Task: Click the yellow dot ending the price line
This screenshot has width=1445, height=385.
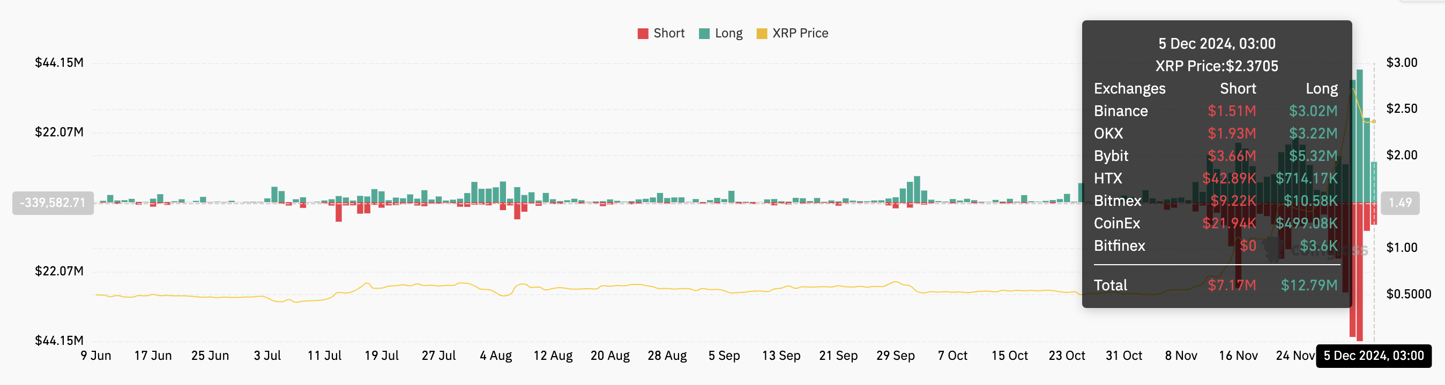Action: click(1374, 121)
